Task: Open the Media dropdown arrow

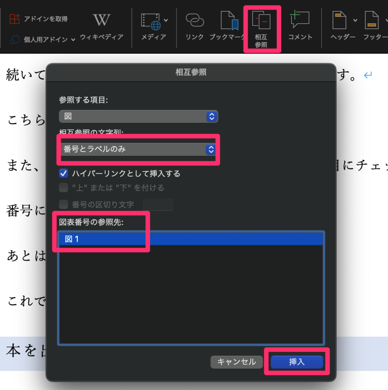Action: pyautogui.click(x=166, y=20)
